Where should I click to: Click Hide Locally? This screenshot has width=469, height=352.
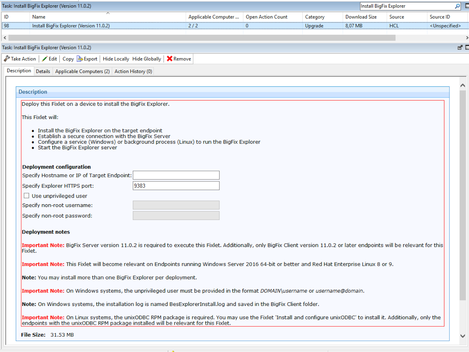click(116, 59)
